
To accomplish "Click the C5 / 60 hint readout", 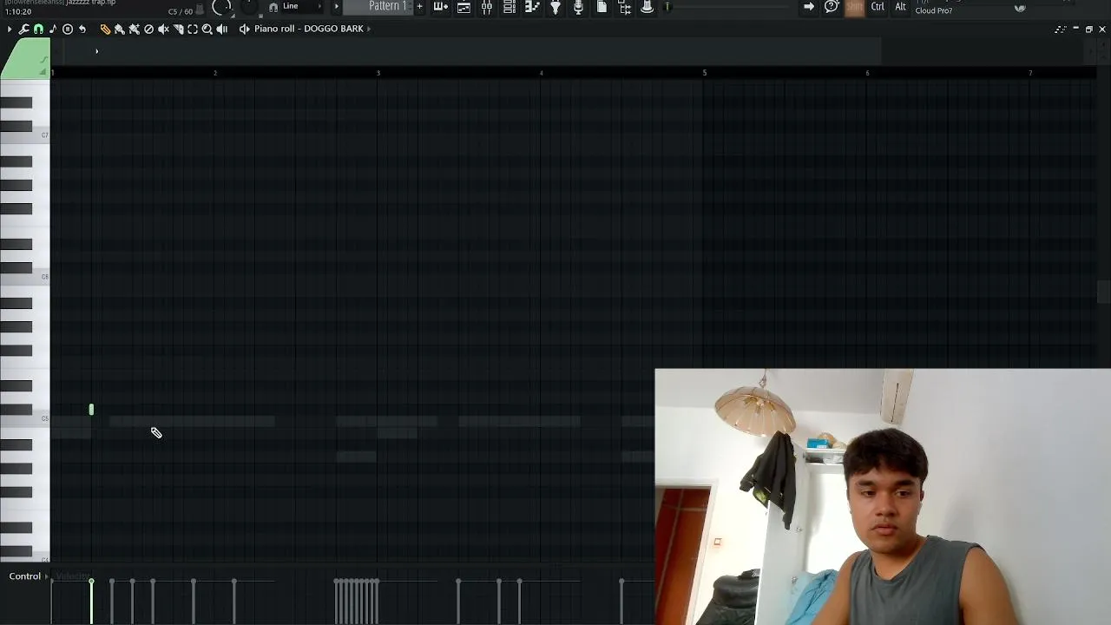I will click(x=181, y=12).
